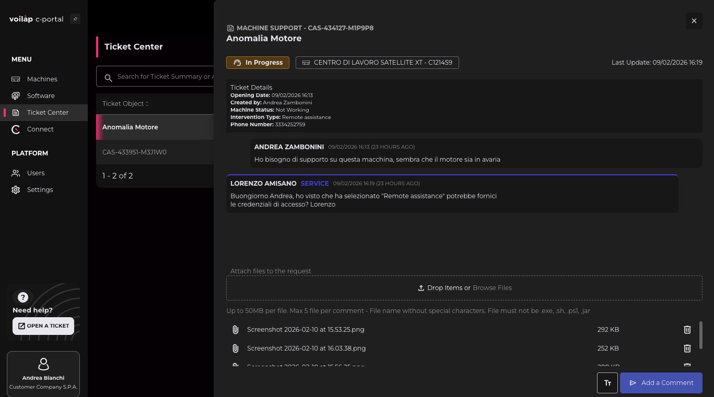The width and height of the screenshot is (714, 397).
Task: Click the Users people icon
Action: point(16,173)
